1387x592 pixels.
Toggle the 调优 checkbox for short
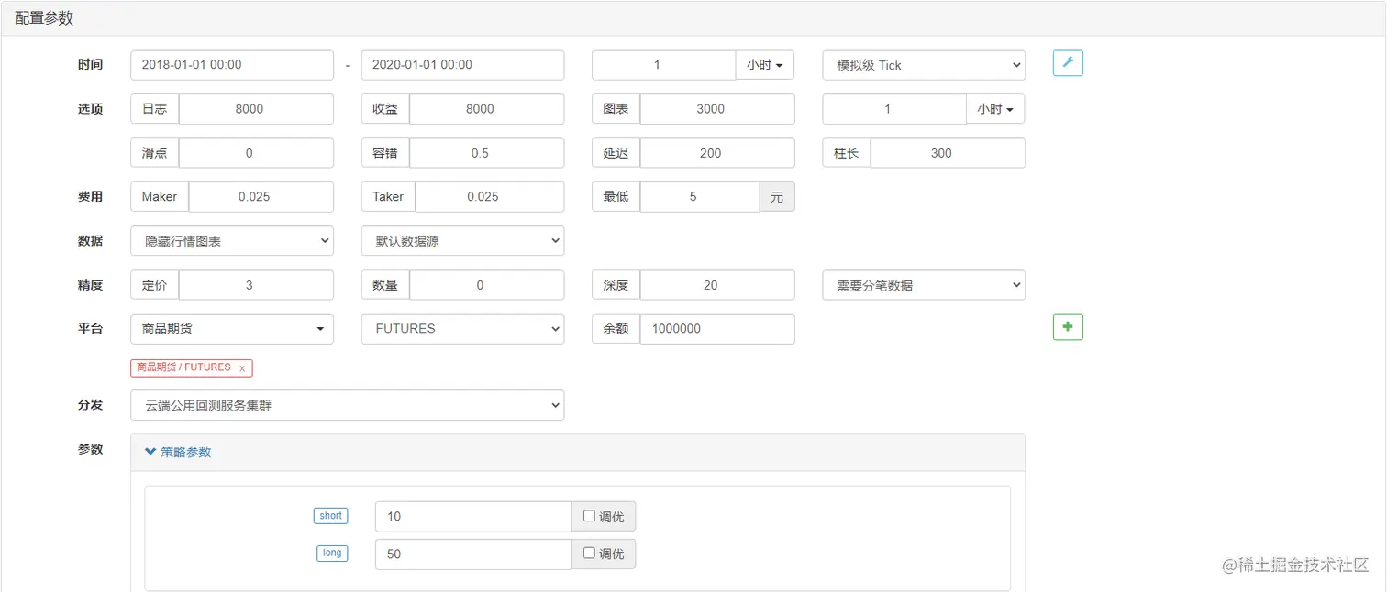tap(589, 516)
